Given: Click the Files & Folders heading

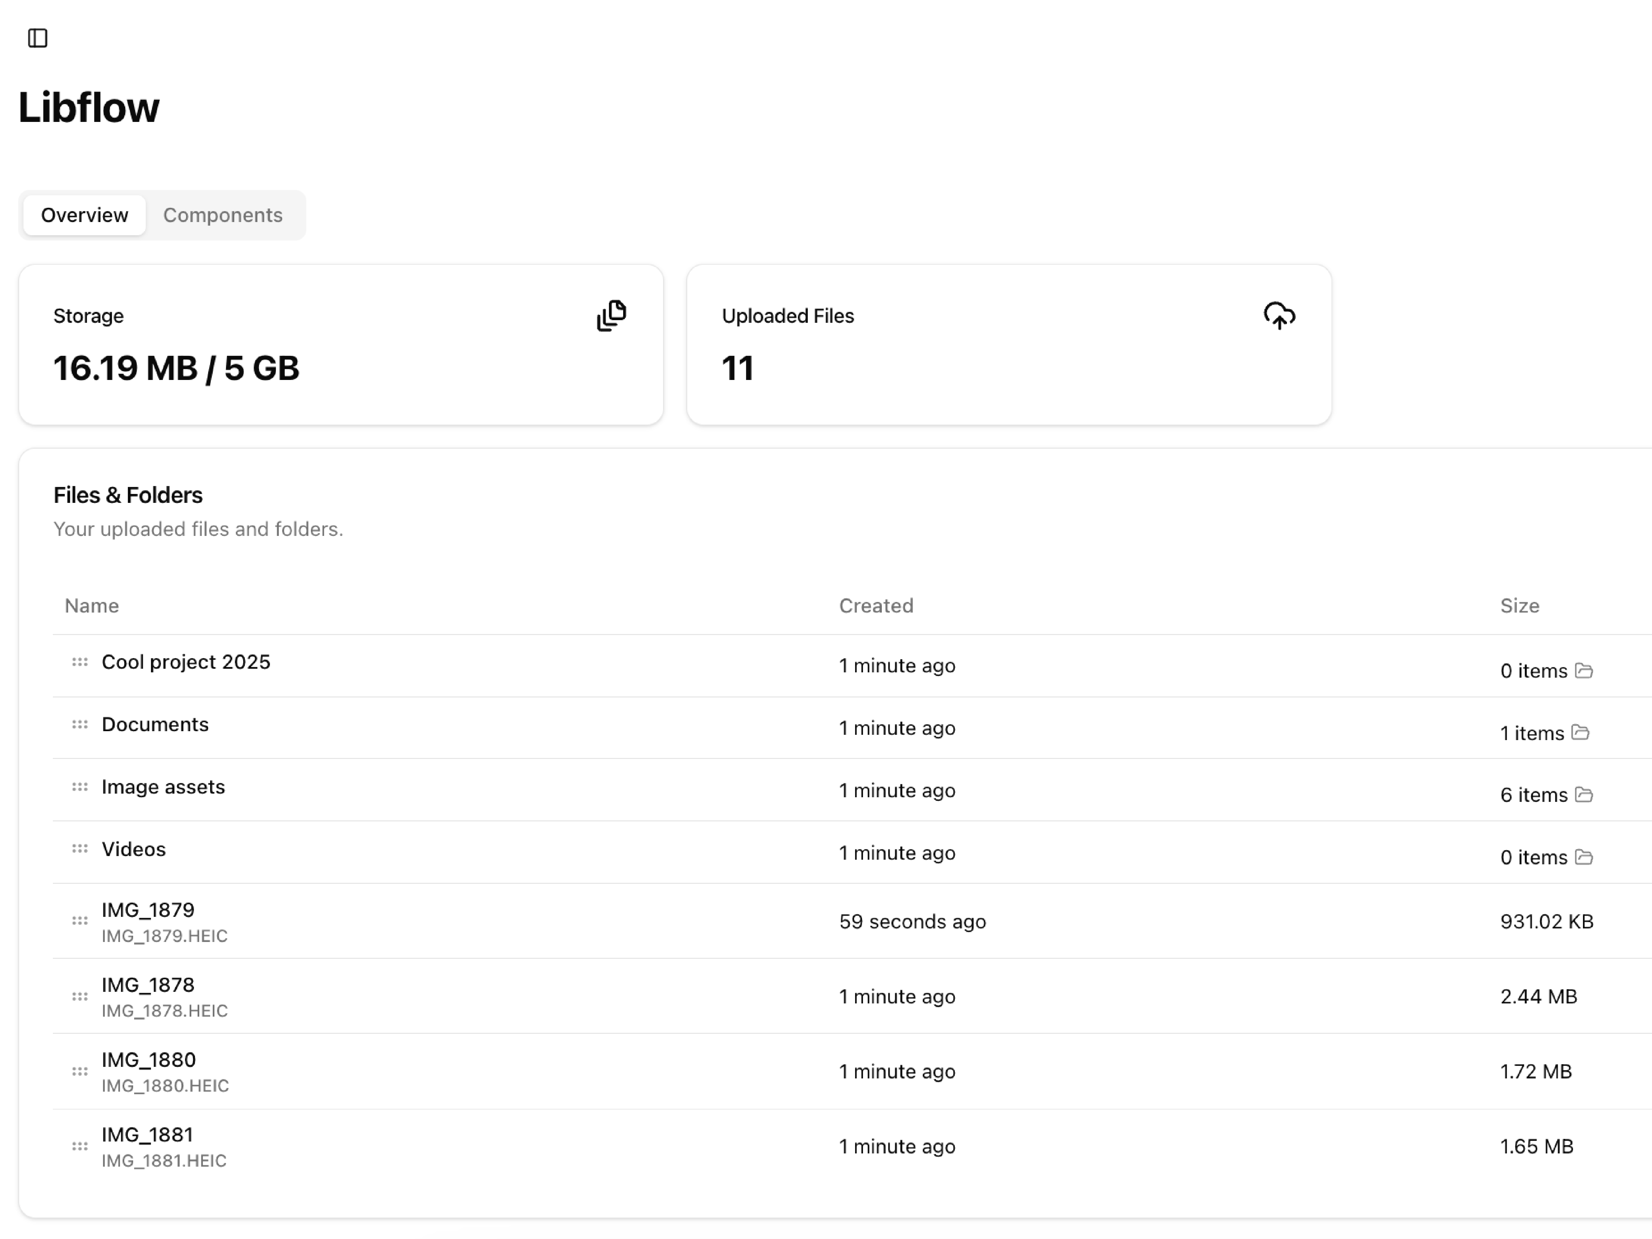Looking at the screenshot, I should coord(128,495).
